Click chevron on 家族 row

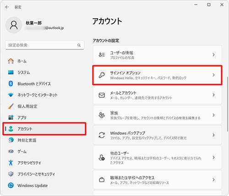pyautogui.click(x=213, y=115)
